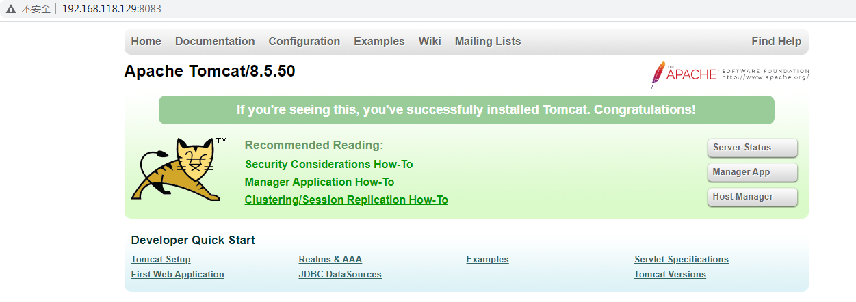The width and height of the screenshot is (856, 302).
Task: Follow the First Web Application link
Action: point(178,275)
